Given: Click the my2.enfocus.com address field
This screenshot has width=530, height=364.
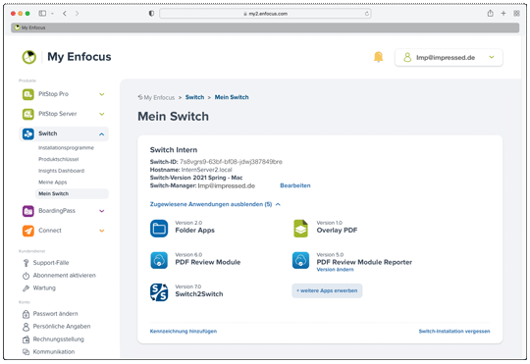Looking at the screenshot, I should pyautogui.click(x=265, y=14).
